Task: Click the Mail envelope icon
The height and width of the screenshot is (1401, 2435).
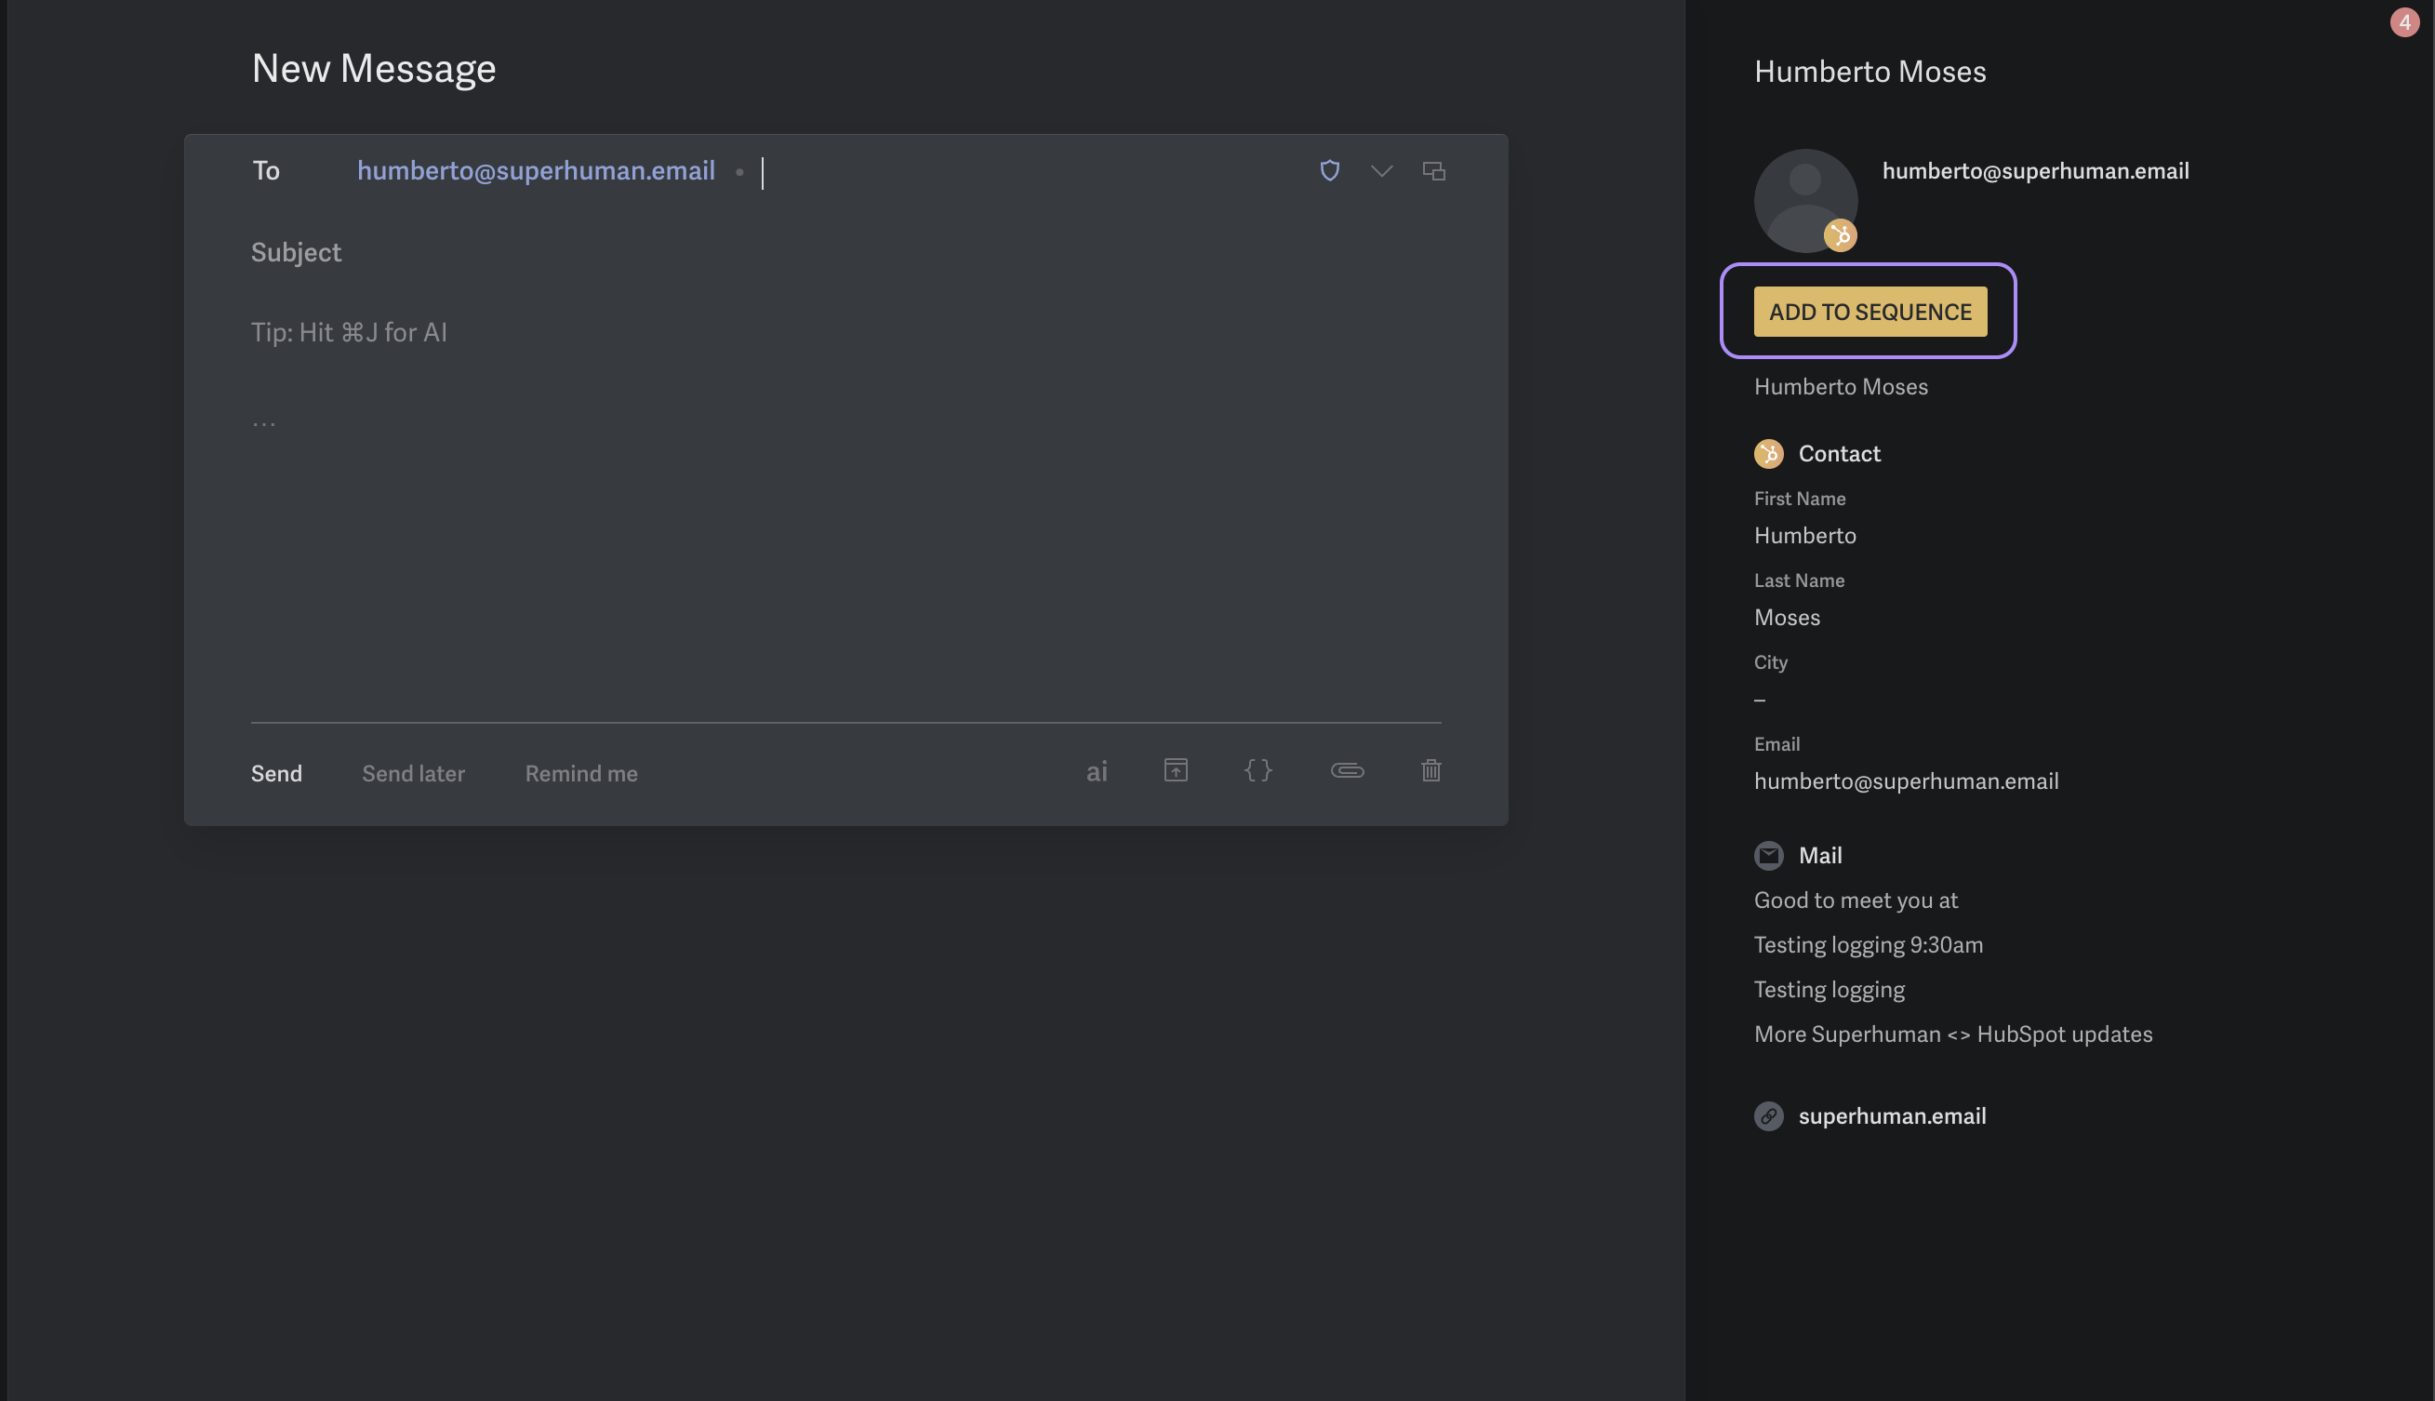Action: (x=1768, y=856)
